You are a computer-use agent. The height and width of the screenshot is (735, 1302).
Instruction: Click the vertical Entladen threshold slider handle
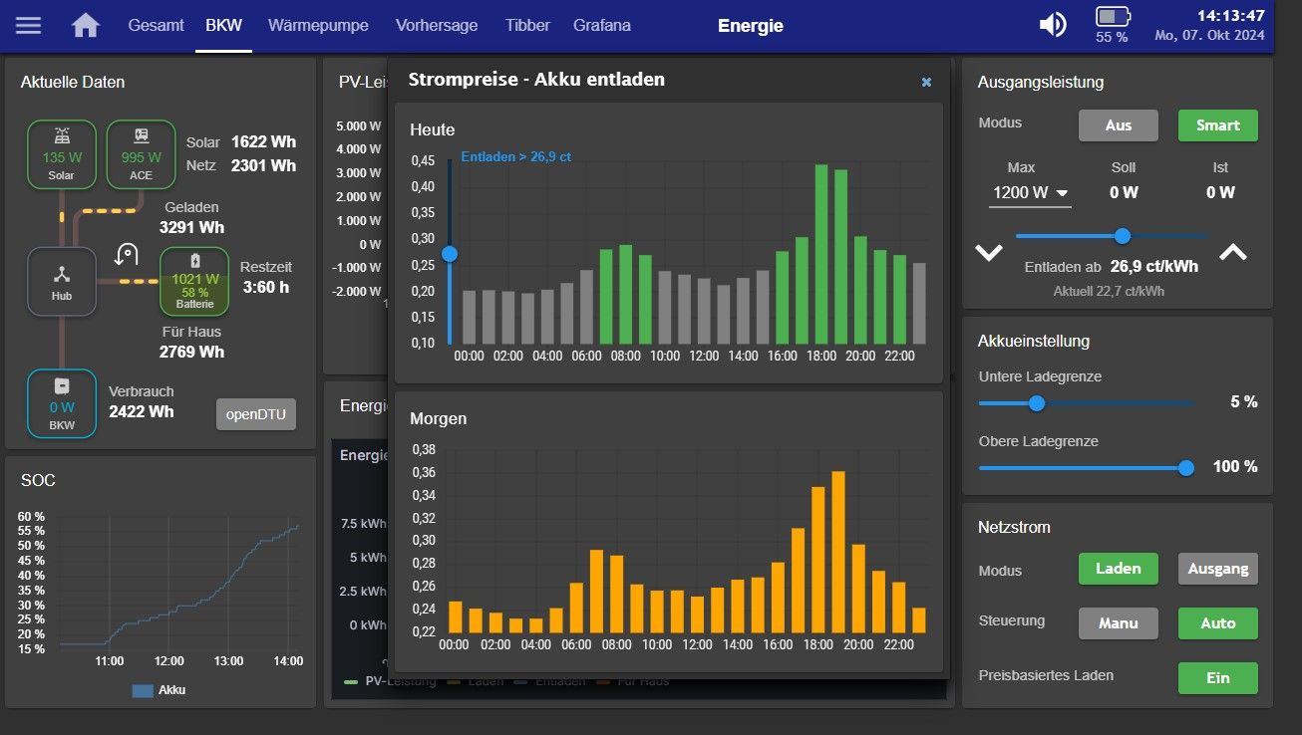(450, 254)
